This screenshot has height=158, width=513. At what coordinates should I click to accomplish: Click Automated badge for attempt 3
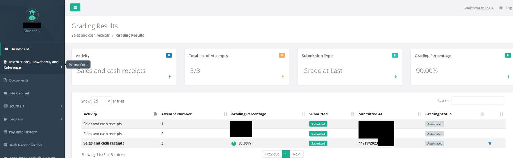tap(435, 143)
